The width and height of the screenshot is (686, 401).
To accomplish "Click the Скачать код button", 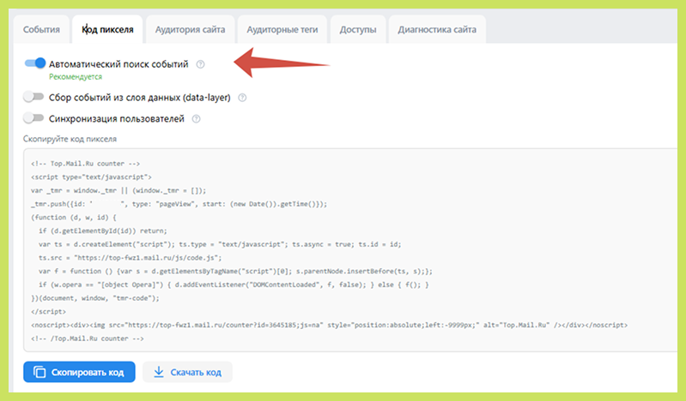I will (187, 372).
